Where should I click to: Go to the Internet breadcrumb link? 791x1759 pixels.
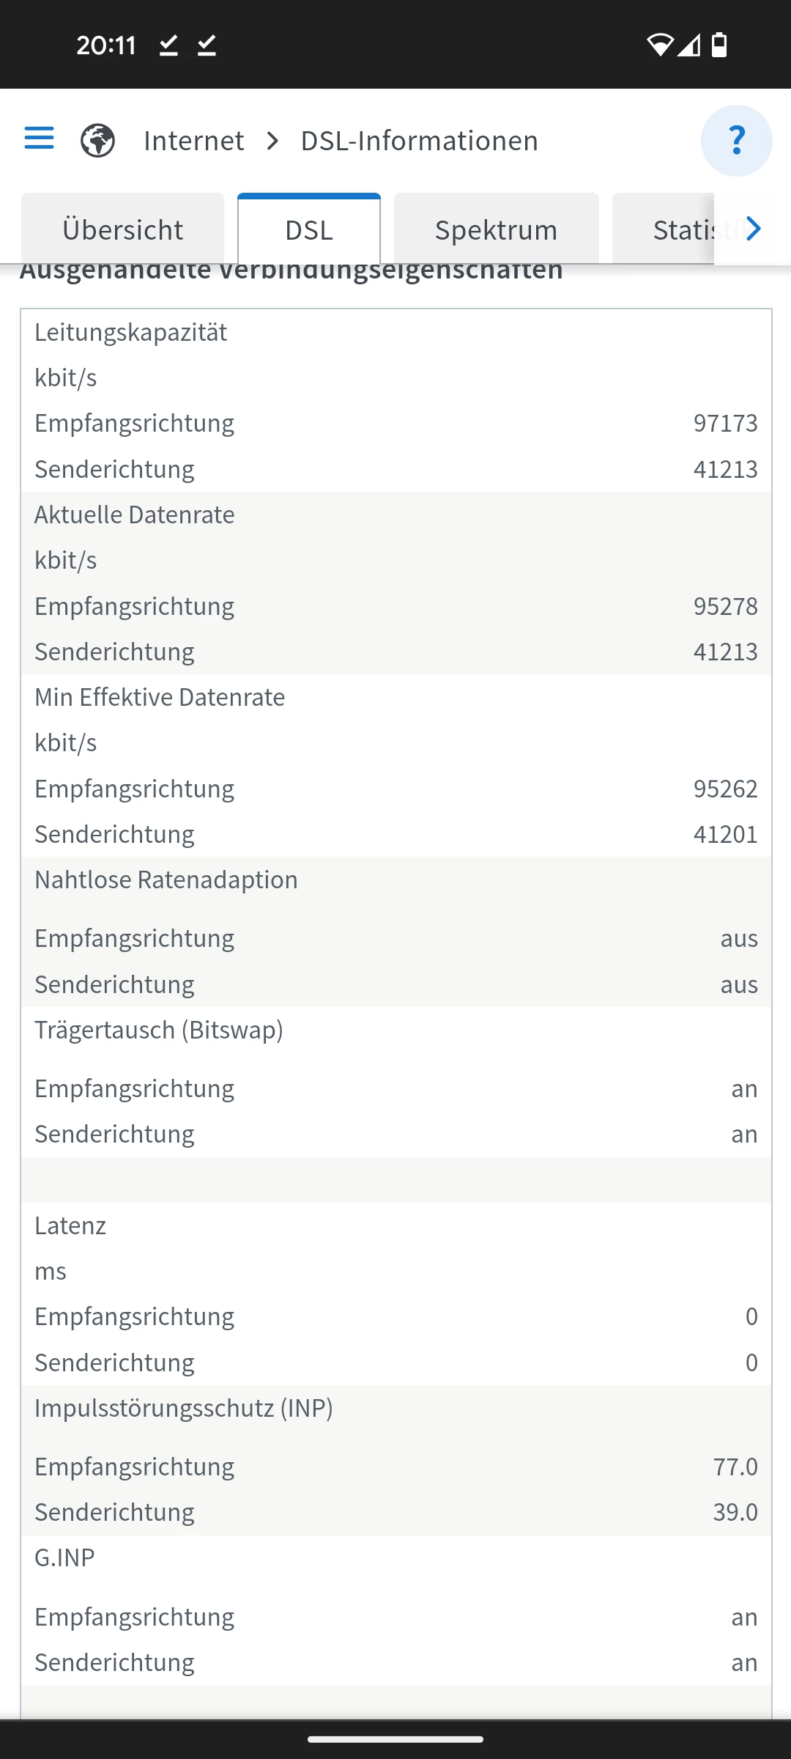pos(193,141)
